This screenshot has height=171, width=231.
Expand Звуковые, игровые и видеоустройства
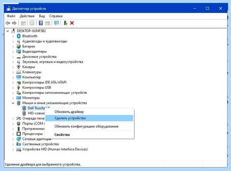[x=13, y=62]
